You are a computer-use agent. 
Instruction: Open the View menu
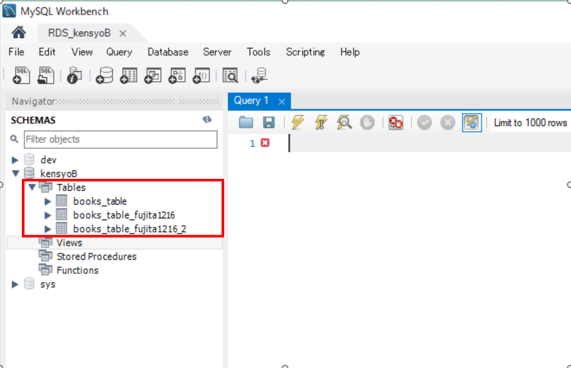point(82,52)
